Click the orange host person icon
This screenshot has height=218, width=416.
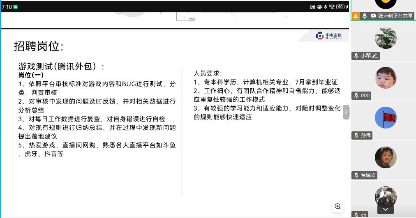coord(356,16)
